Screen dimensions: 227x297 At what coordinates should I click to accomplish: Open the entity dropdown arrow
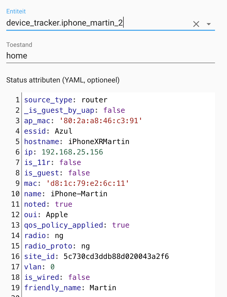tap(208, 24)
